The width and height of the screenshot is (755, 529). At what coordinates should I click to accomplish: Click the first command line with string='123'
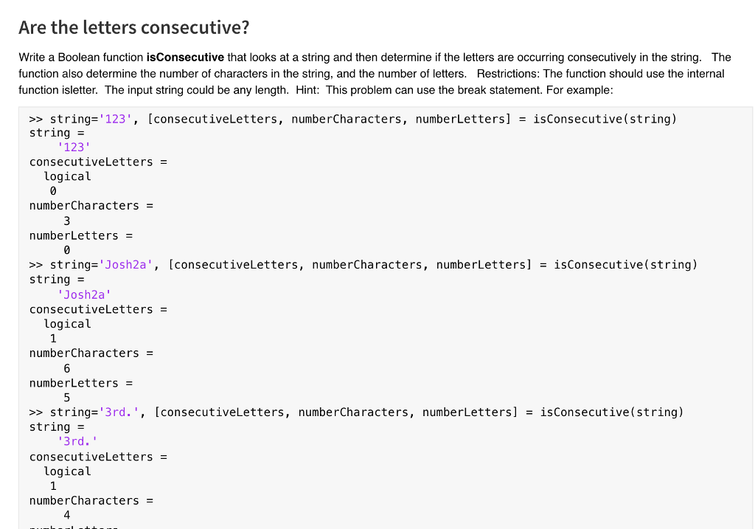353,119
